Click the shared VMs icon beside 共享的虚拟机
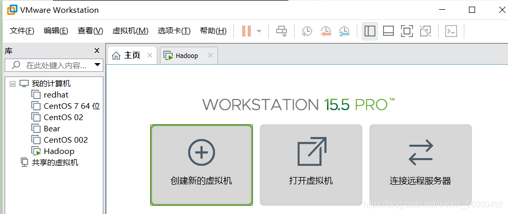 click(24, 162)
